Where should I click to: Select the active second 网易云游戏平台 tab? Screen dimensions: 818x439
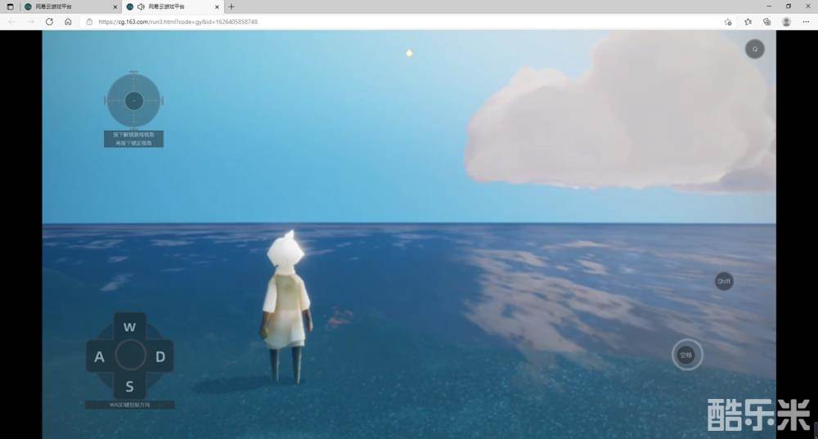pos(172,7)
